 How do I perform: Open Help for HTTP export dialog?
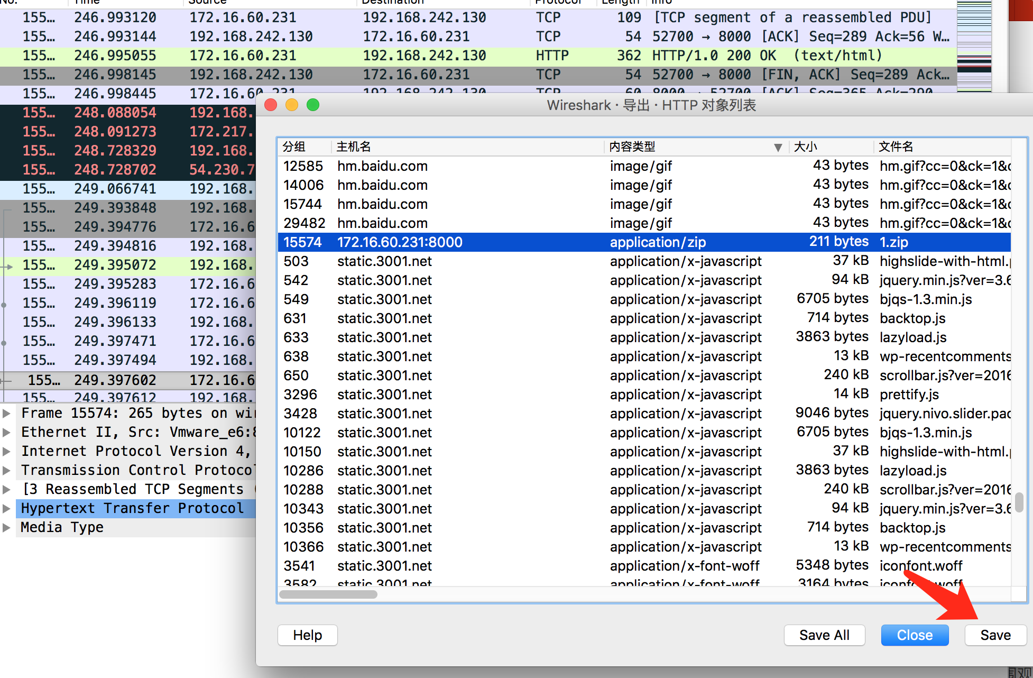(307, 635)
